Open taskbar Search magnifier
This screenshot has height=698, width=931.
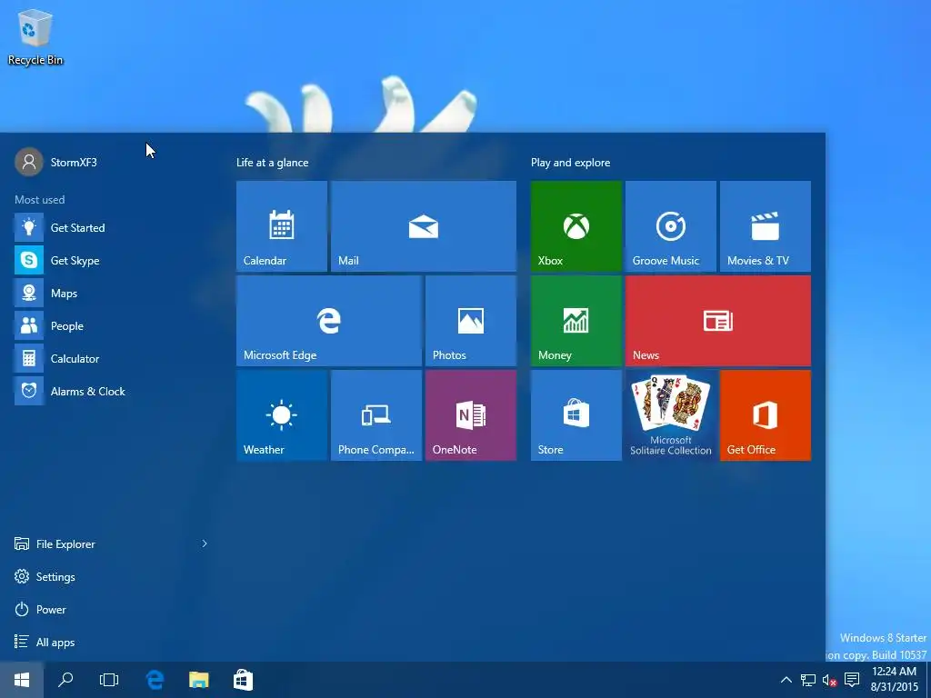click(x=65, y=680)
